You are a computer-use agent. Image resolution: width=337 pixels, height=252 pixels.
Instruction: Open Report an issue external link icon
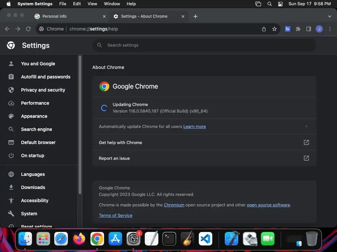point(306,158)
